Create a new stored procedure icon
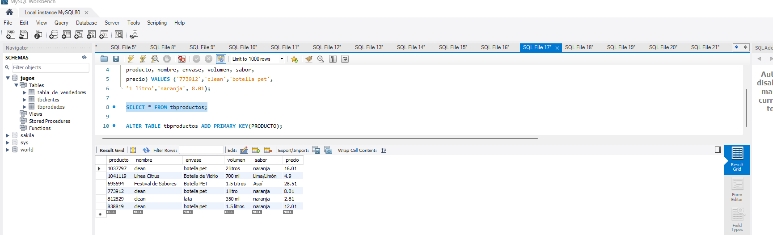 point(91,34)
